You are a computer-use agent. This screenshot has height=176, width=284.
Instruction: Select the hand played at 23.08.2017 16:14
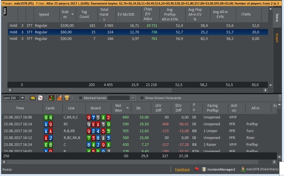[x=139, y=124]
